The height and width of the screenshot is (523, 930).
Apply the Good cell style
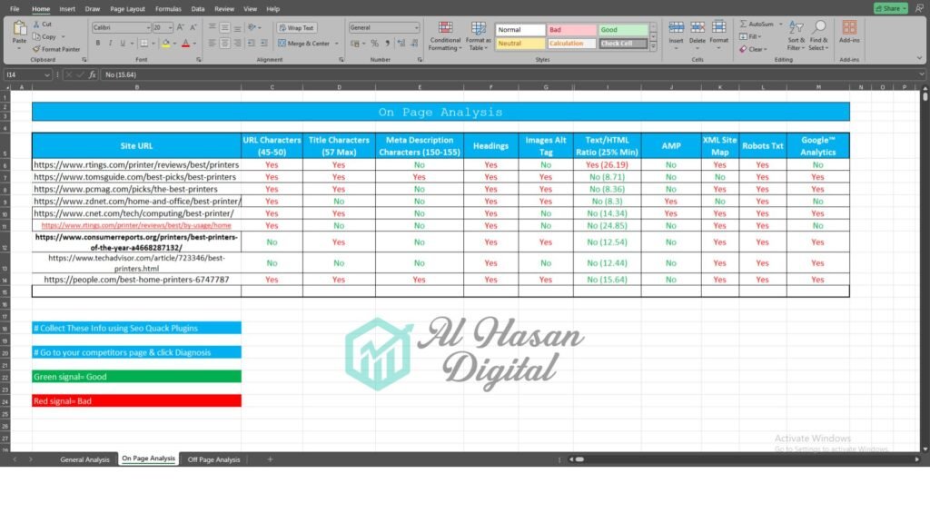pyautogui.click(x=623, y=30)
